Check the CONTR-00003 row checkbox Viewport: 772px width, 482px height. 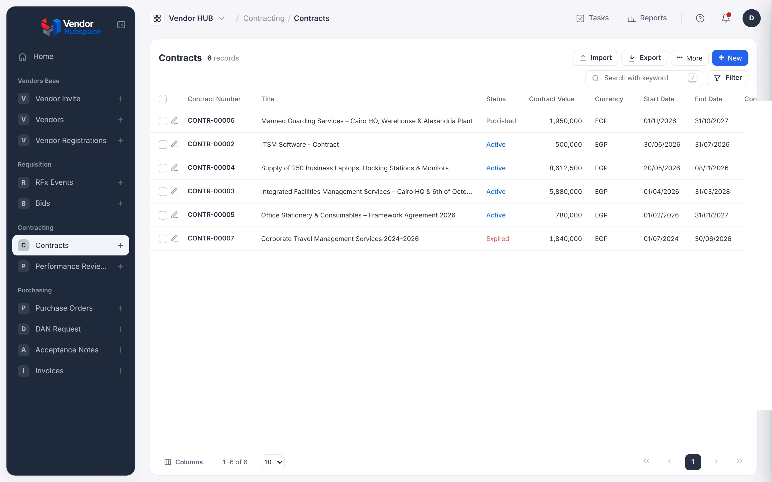coord(163,191)
